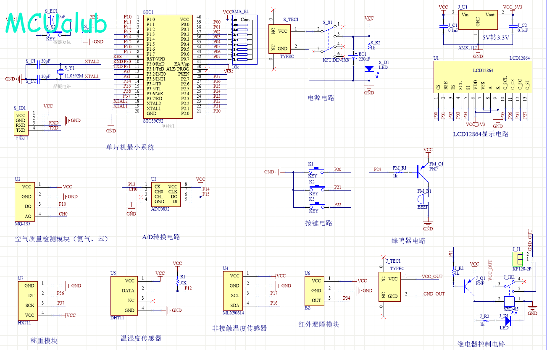Select the 蜂鸣器电路 title text

tap(408, 240)
